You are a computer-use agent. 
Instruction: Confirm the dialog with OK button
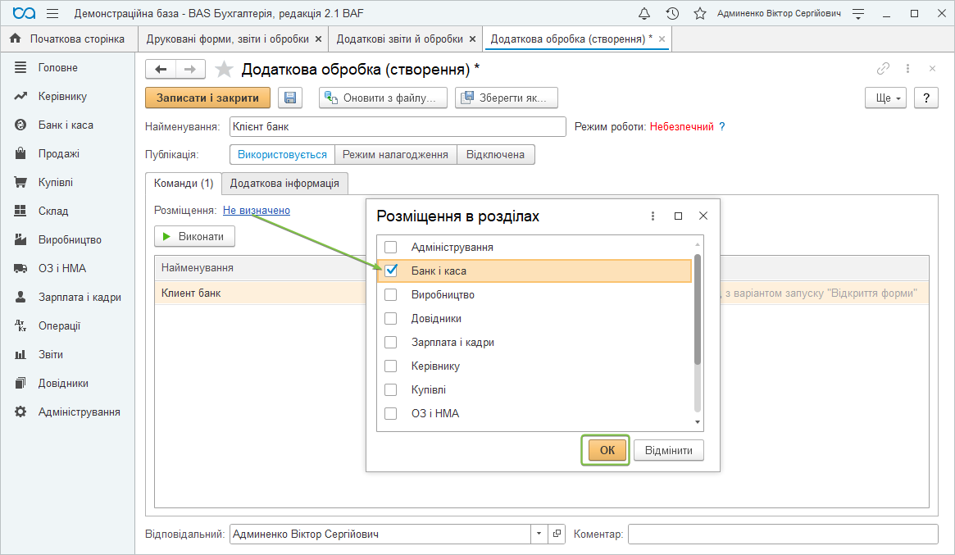pyautogui.click(x=607, y=450)
